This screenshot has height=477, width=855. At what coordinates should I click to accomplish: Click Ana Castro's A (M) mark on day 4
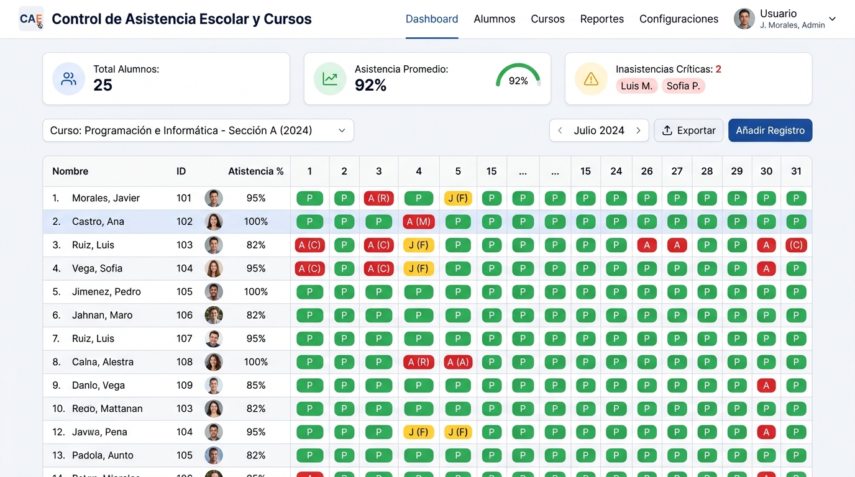419,222
